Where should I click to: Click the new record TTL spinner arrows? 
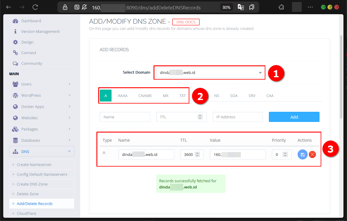pyautogui.click(x=200, y=117)
